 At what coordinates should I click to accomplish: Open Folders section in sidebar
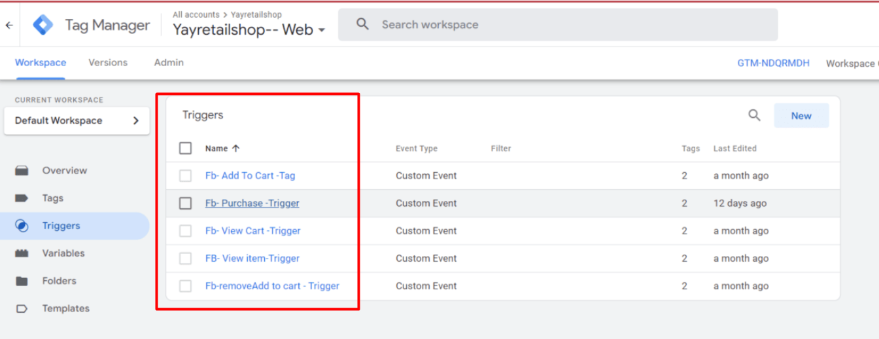click(59, 281)
